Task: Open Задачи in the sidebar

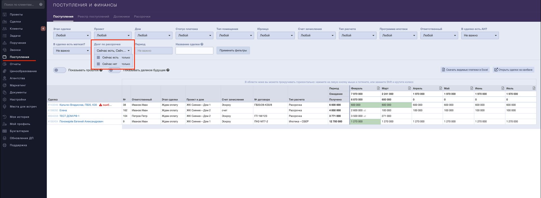Action: point(15,36)
